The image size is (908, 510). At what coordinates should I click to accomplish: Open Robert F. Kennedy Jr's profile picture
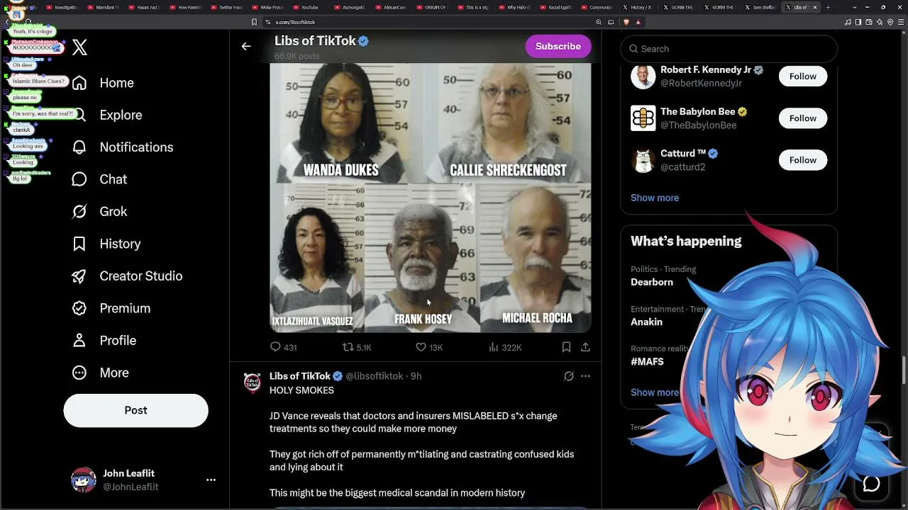pos(643,76)
